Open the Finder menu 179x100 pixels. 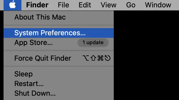click(37, 5)
